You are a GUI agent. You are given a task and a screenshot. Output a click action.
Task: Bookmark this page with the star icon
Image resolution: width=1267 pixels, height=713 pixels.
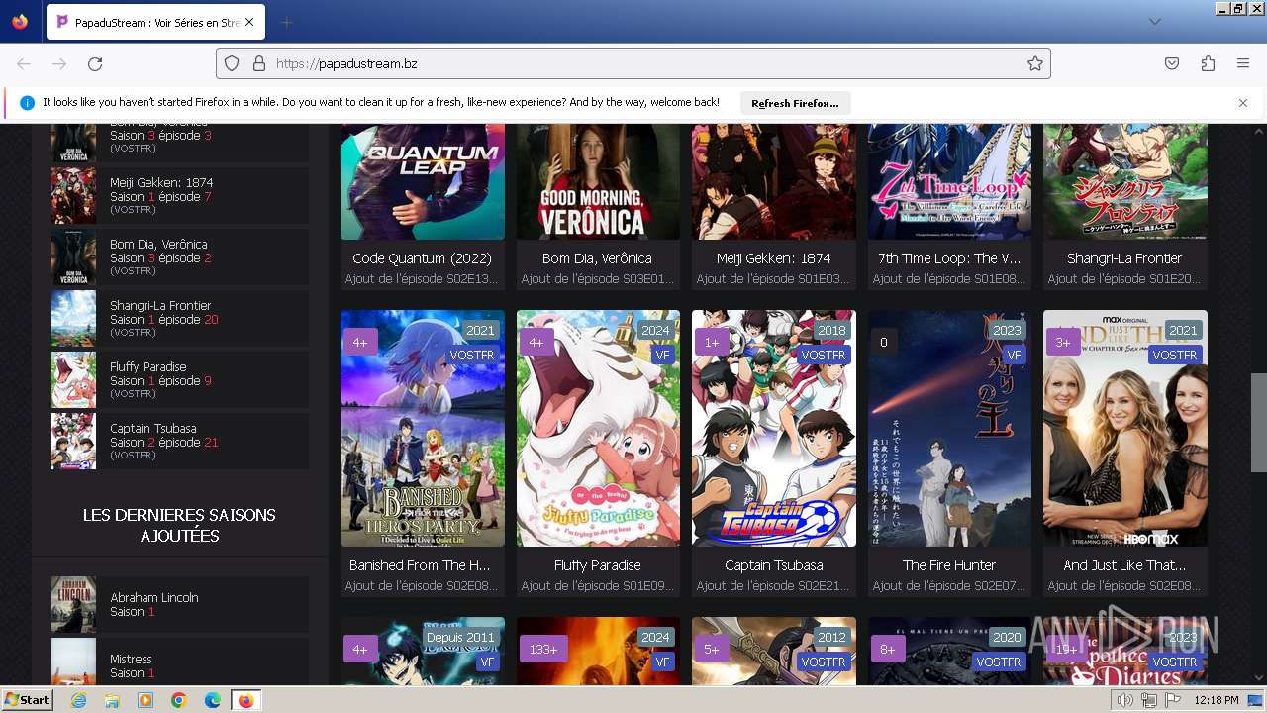(x=1035, y=63)
